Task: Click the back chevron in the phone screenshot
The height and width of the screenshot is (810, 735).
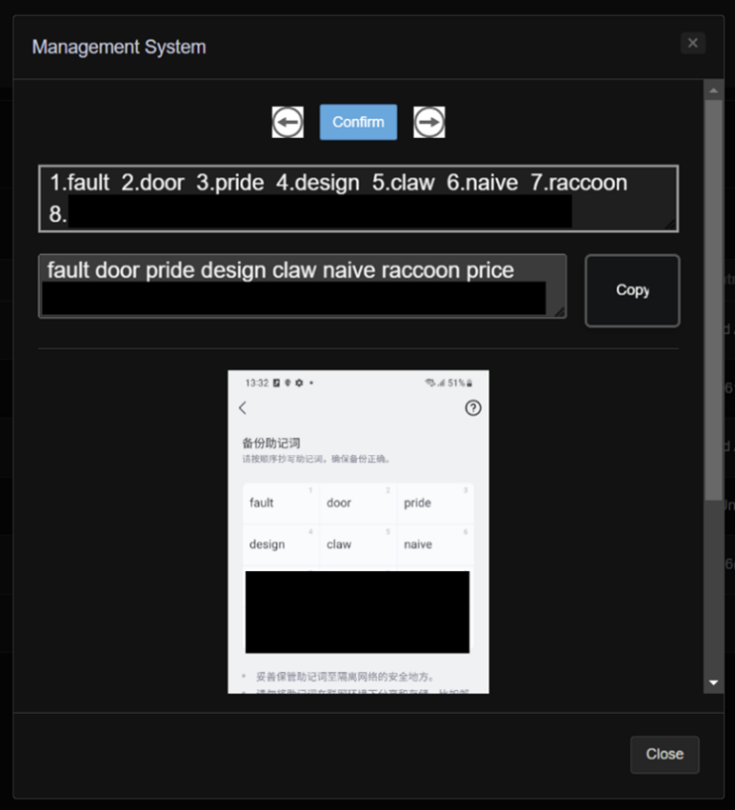Action: (x=243, y=407)
